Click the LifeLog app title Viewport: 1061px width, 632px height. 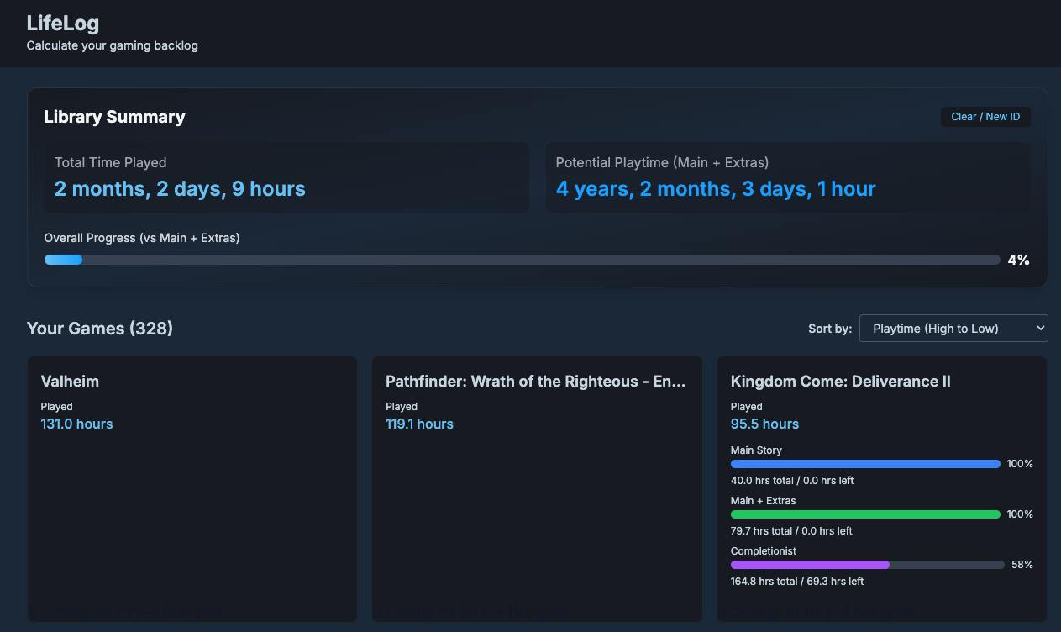(x=63, y=23)
